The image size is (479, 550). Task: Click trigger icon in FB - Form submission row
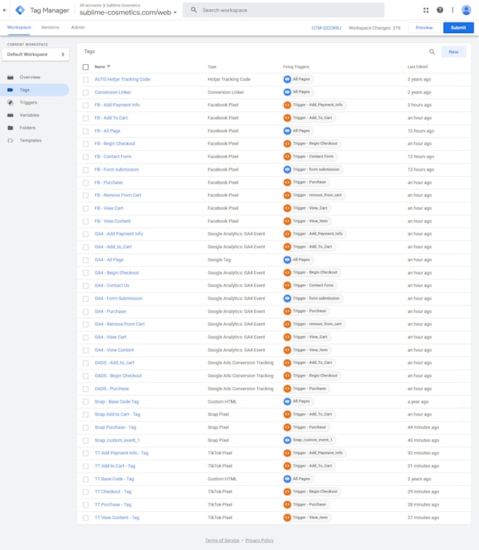pyautogui.click(x=287, y=169)
